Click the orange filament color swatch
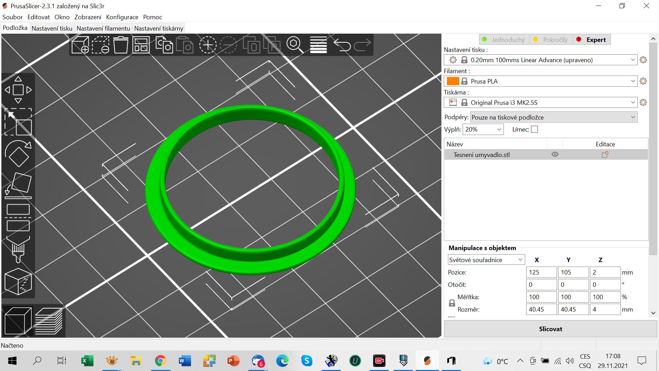 (x=453, y=81)
